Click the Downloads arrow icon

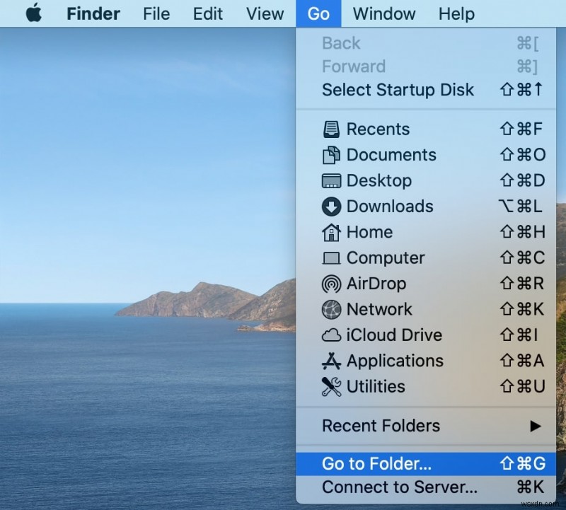point(331,207)
